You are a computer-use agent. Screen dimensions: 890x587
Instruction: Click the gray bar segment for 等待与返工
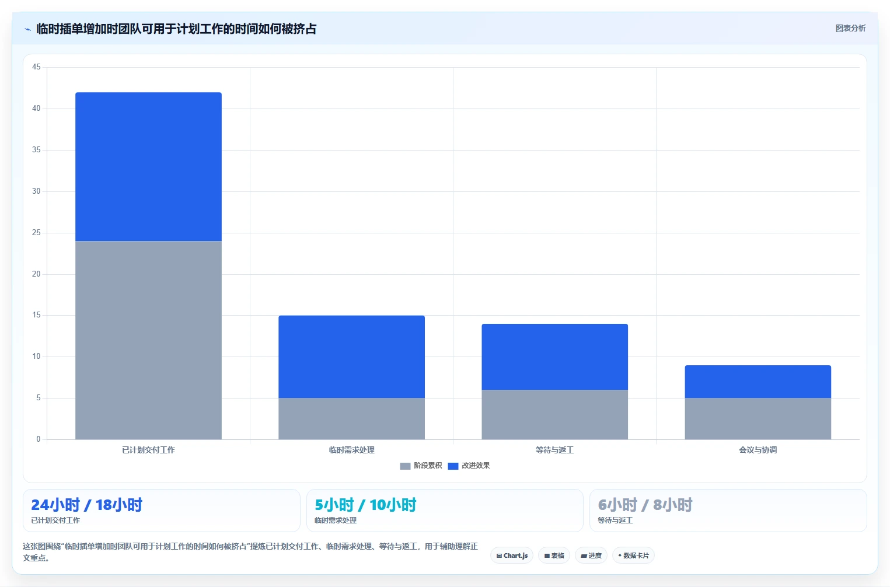pyautogui.click(x=554, y=414)
